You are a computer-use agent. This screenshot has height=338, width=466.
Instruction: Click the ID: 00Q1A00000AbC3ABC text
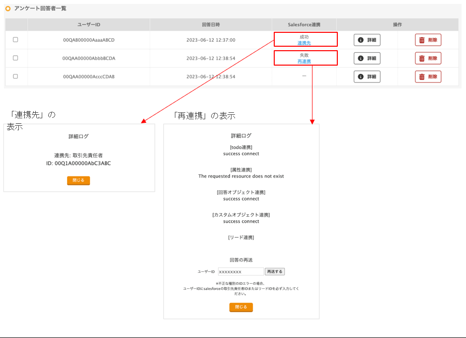(x=78, y=163)
